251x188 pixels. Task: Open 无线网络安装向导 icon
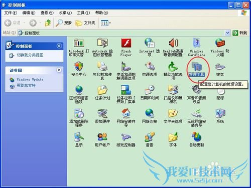[x=196, y=113]
